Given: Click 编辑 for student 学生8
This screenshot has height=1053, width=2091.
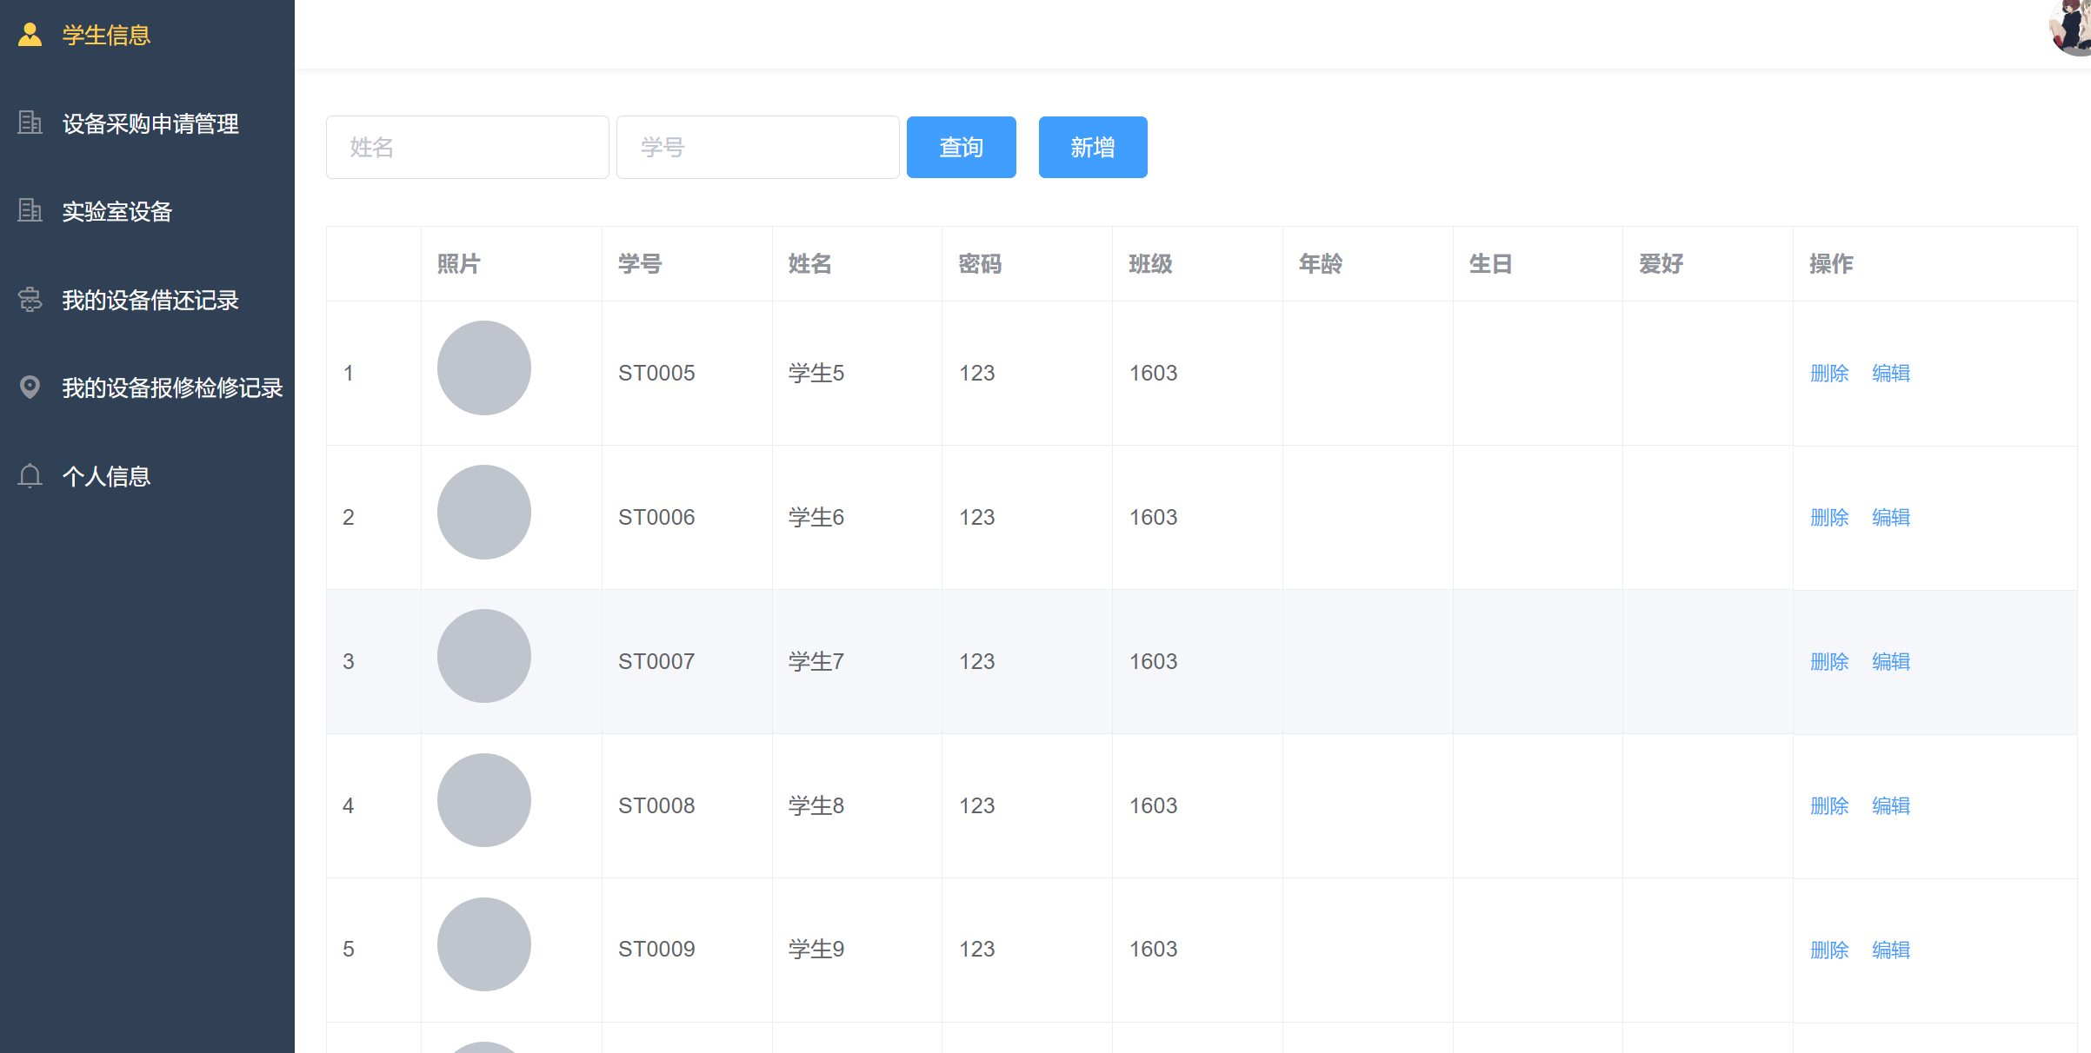Looking at the screenshot, I should 1890,806.
